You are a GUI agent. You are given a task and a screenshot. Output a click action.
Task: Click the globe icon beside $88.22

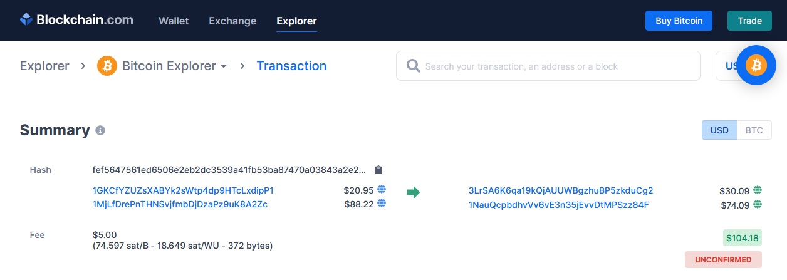coord(382,204)
